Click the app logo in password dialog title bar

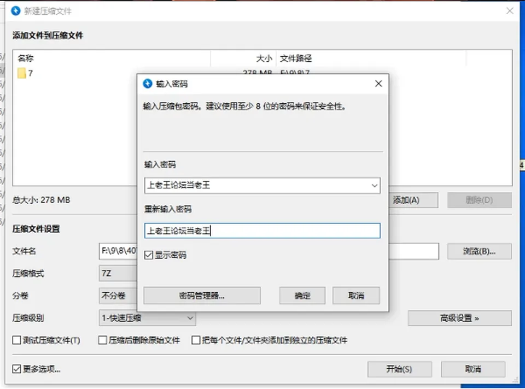(x=148, y=84)
